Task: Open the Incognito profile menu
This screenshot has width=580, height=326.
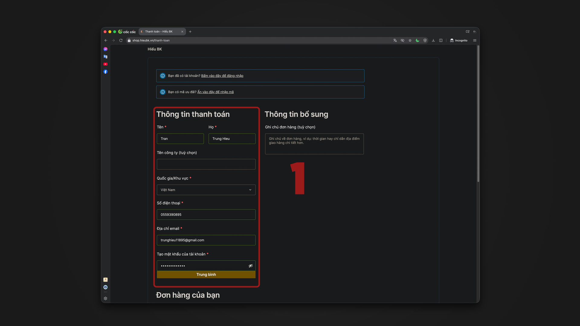Action: click(459, 40)
